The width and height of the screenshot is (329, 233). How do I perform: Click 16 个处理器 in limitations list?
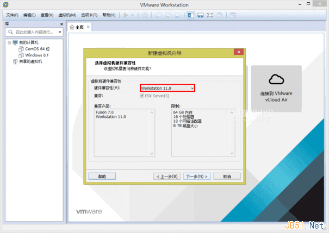click(x=184, y=117)
